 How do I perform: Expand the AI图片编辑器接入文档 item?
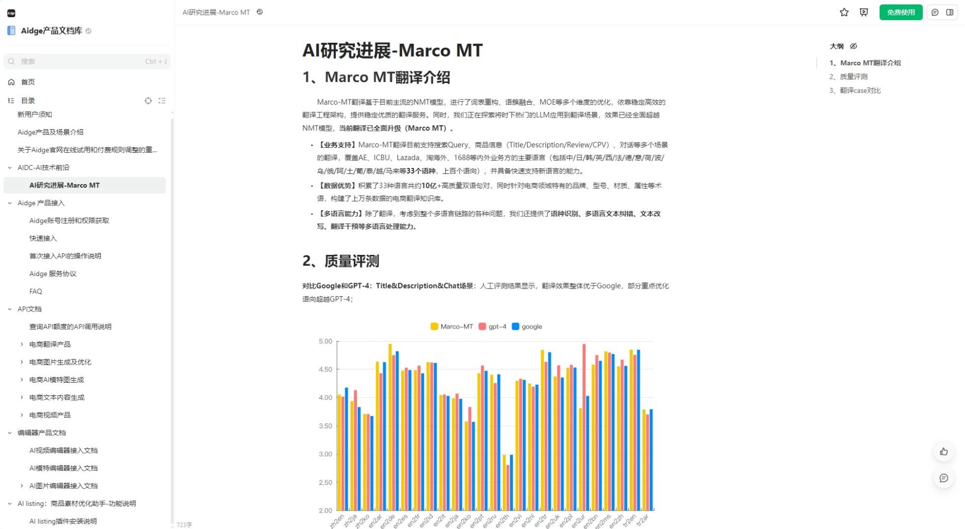pyautogui.click(x=22, y=485)
